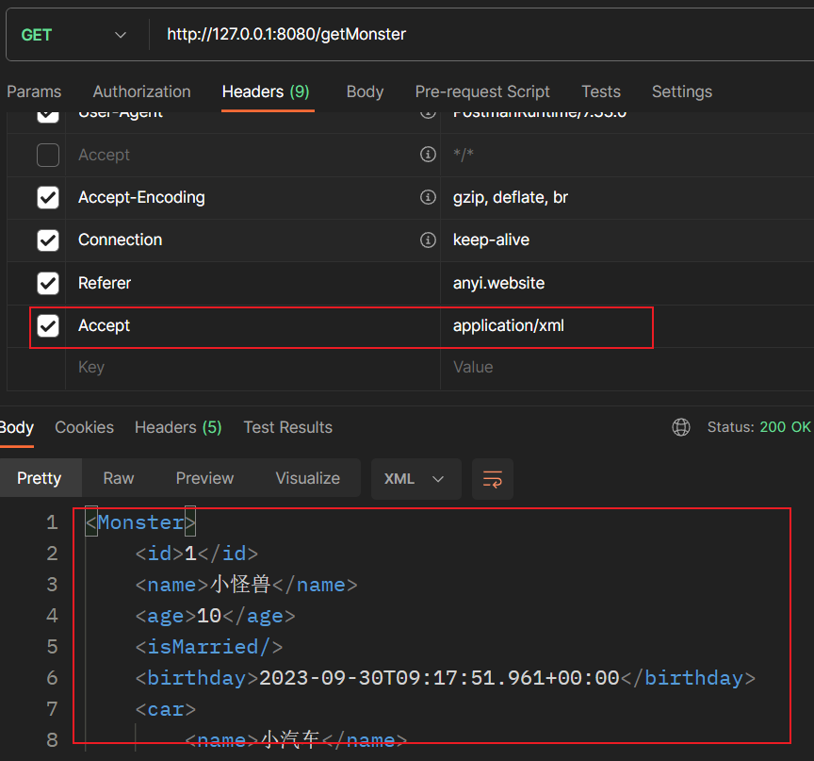Viewport: 814px width, 761px height.
Task: Click the word wrap icon in response toolbar
Action: (x=493, y=479)
